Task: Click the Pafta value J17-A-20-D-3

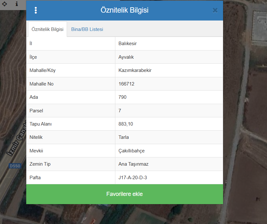Action: pyautogui.click(x=133, y=178)
